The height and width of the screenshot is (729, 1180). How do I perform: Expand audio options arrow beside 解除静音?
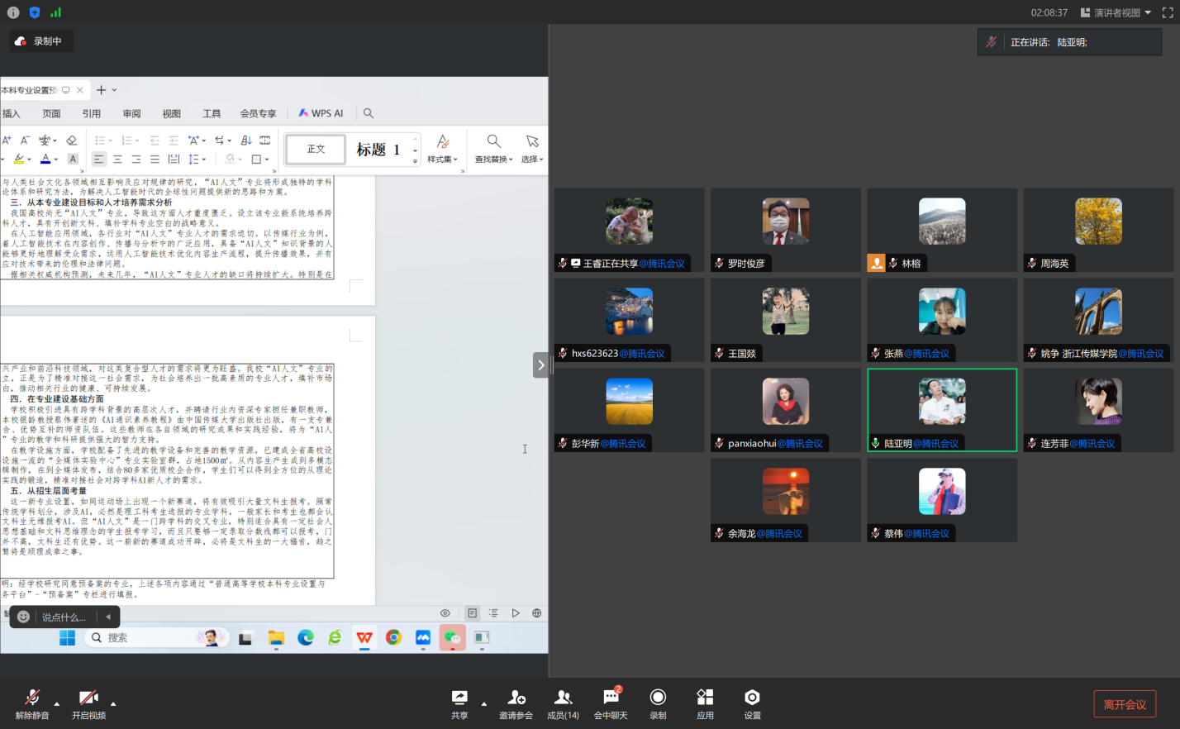point(57,703)
